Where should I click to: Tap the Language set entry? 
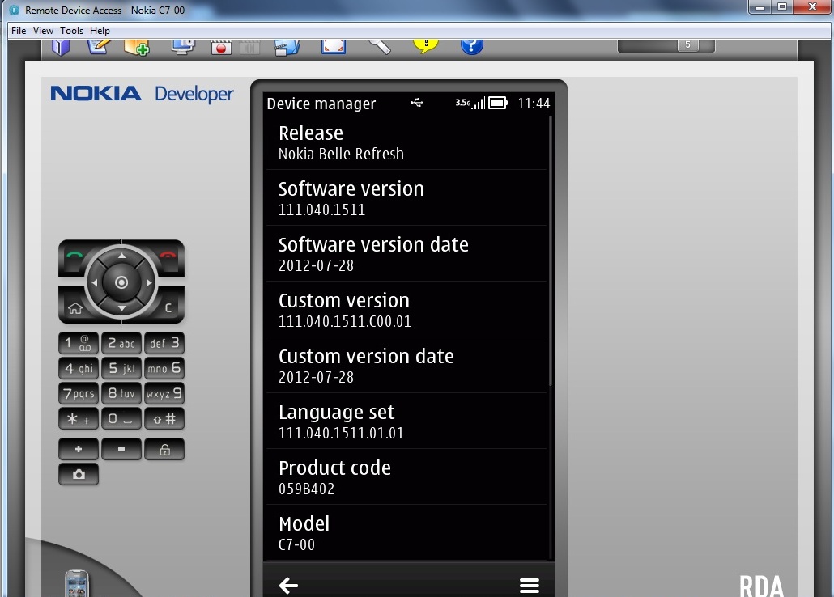coord(406,421)
